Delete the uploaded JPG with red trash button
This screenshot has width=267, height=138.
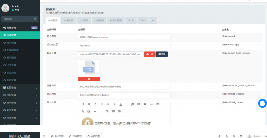89,79
